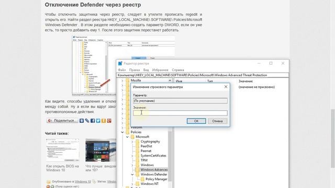Share the article via VKontakte icon
Image resolution: width=335 pixels, height=188 pixels.
pyautogui.click(x=82, y=121)
